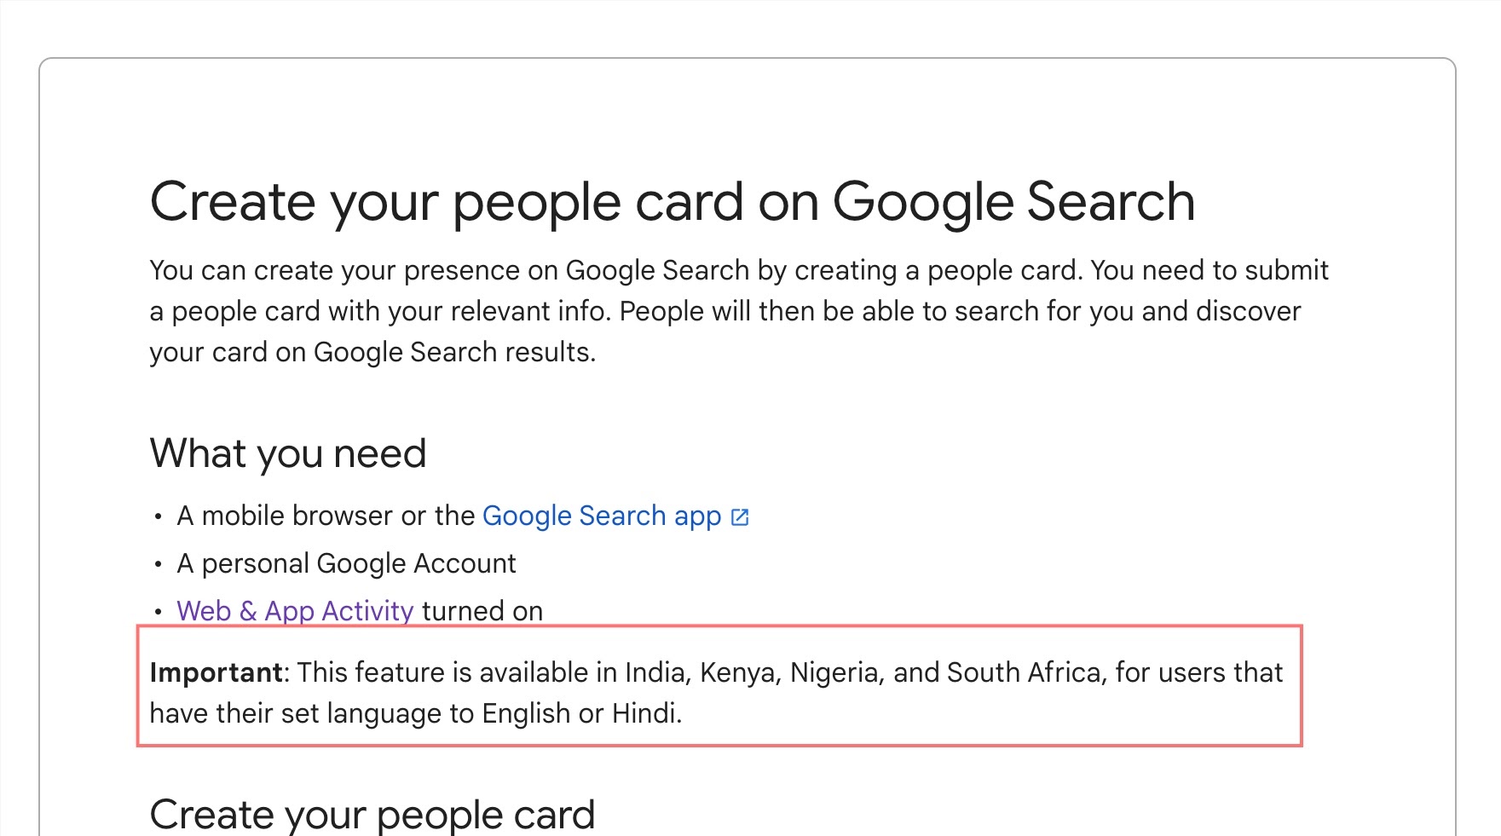Click the bullet dot before A personal Google Account

point(158,565)
